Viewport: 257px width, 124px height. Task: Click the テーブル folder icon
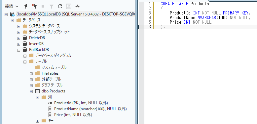coord(31,62)
